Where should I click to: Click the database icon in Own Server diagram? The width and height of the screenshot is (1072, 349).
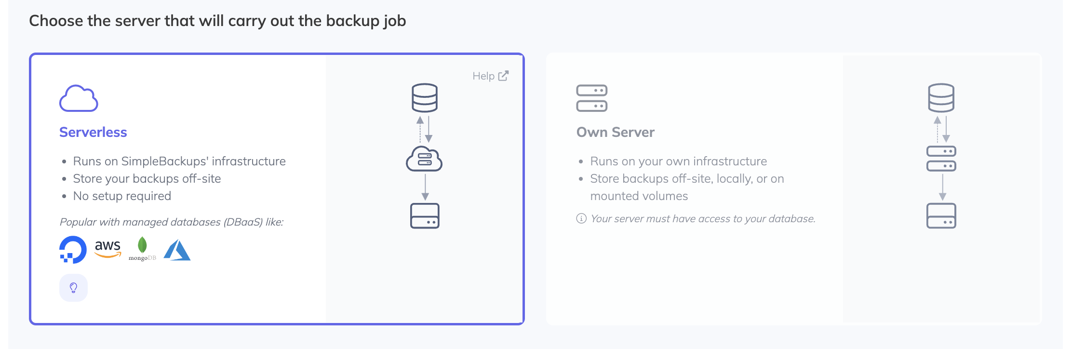(941, 98)
